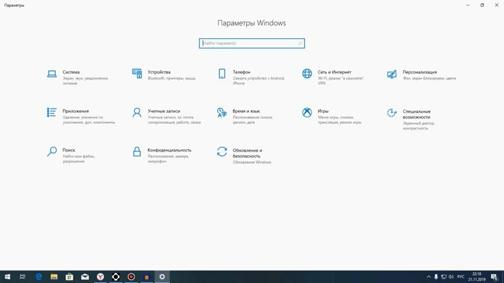The width and height of the screenshot is (504, 283).
Task: Open Специальные возможности settings
Action: (411, 119)
